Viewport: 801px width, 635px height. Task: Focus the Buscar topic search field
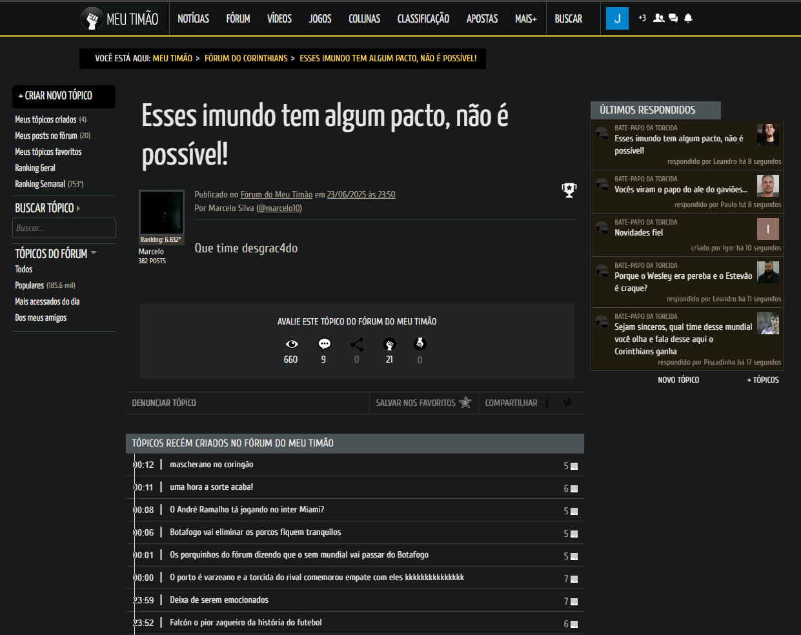[x=64, y=228]
